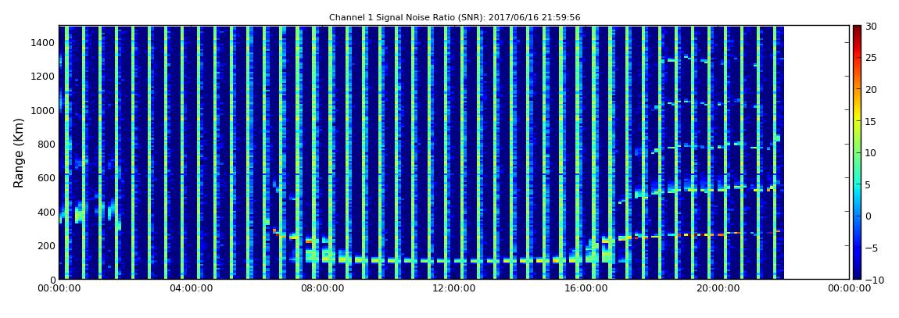Click the colorbar value 25

point(872,58)
